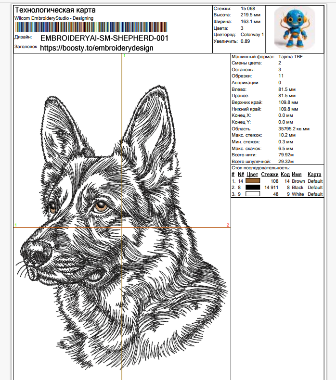This screenshot has width=336, height=380.
Task: Click the color name 'White'
Action: [x=297, y=194]
